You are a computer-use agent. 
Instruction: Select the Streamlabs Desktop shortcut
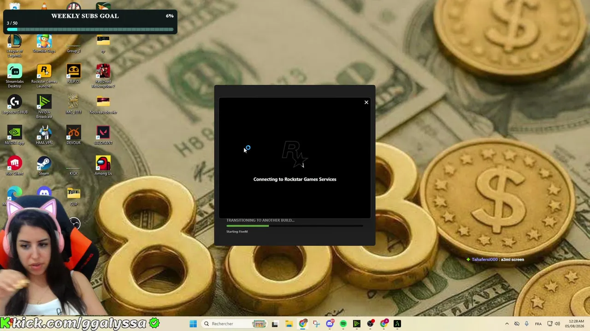[15, 76]
